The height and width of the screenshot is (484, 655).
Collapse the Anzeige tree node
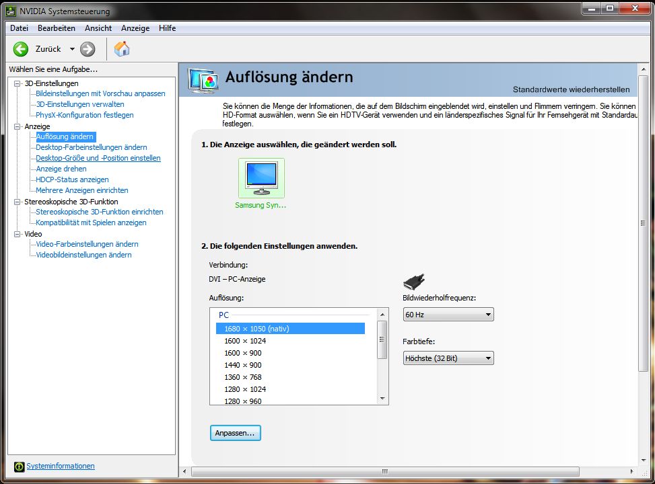pyautogui.click(x=17, y=126)
